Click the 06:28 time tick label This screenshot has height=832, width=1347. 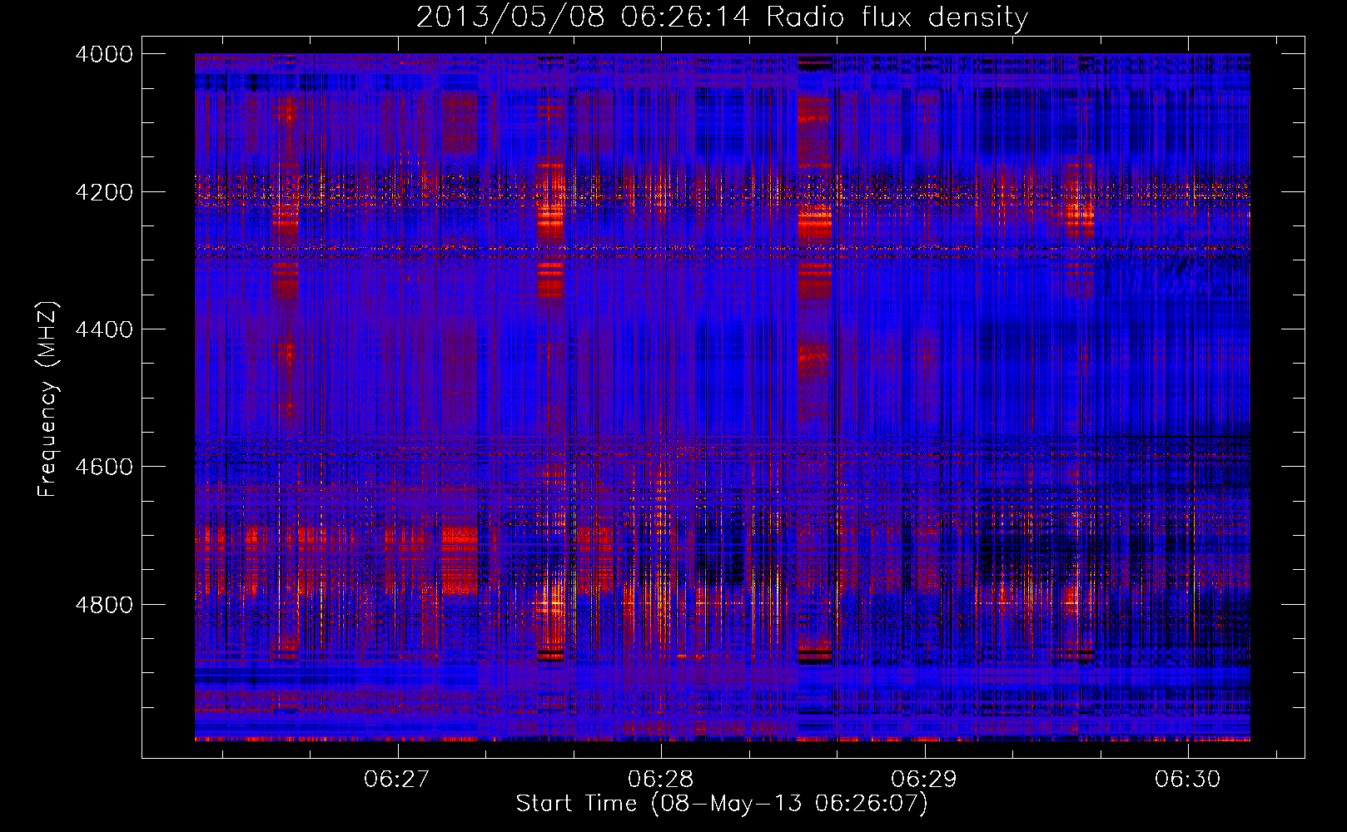pyautogui.click(x=661, y=779)
